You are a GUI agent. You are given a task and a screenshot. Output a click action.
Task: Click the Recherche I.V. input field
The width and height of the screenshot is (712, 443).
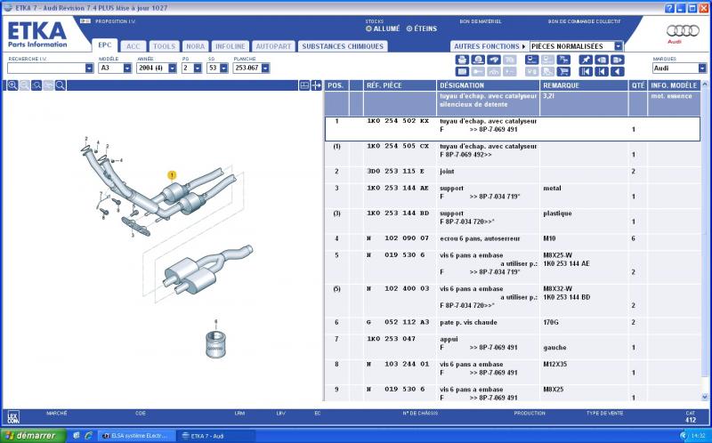(x=46, y=68)
